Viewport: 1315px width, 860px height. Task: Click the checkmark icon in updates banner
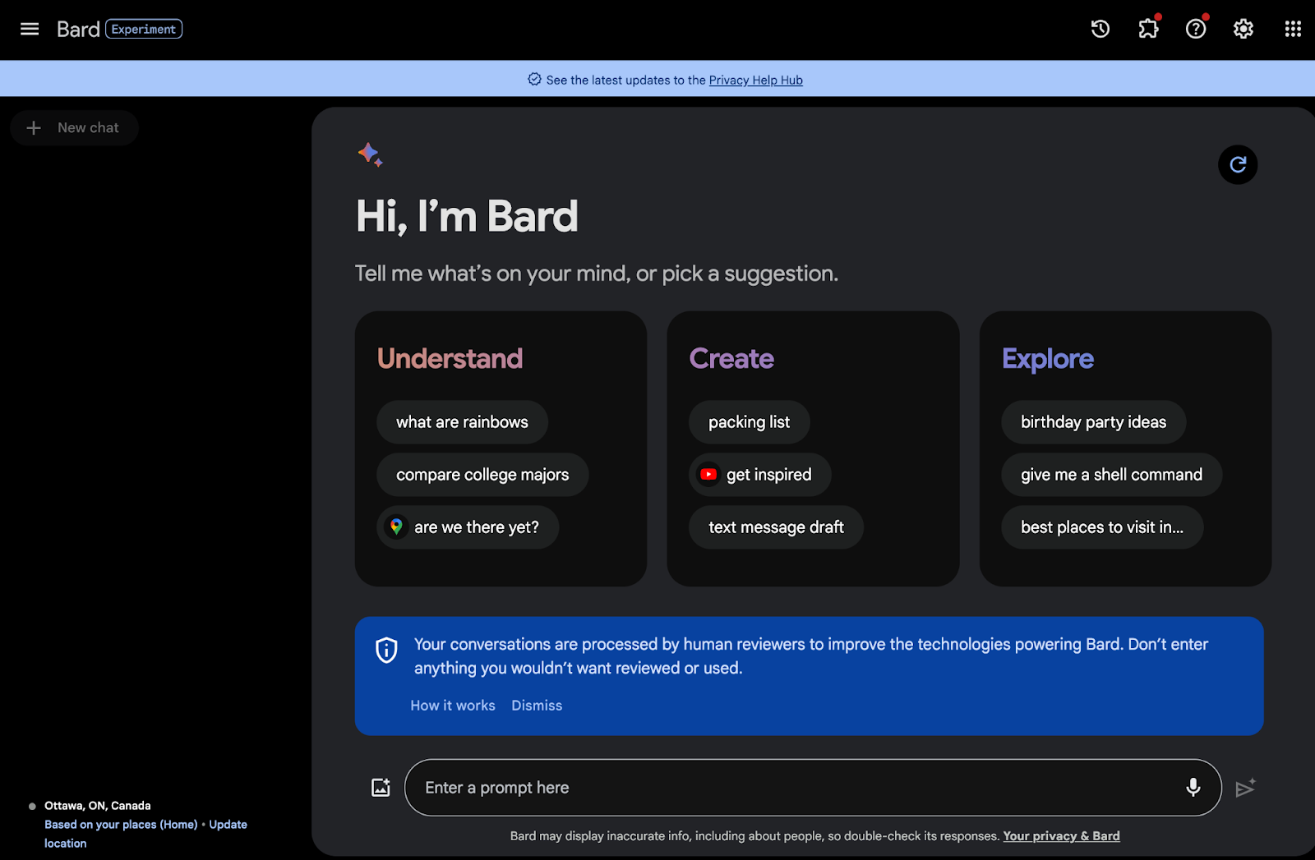click(x=534, y=80)
